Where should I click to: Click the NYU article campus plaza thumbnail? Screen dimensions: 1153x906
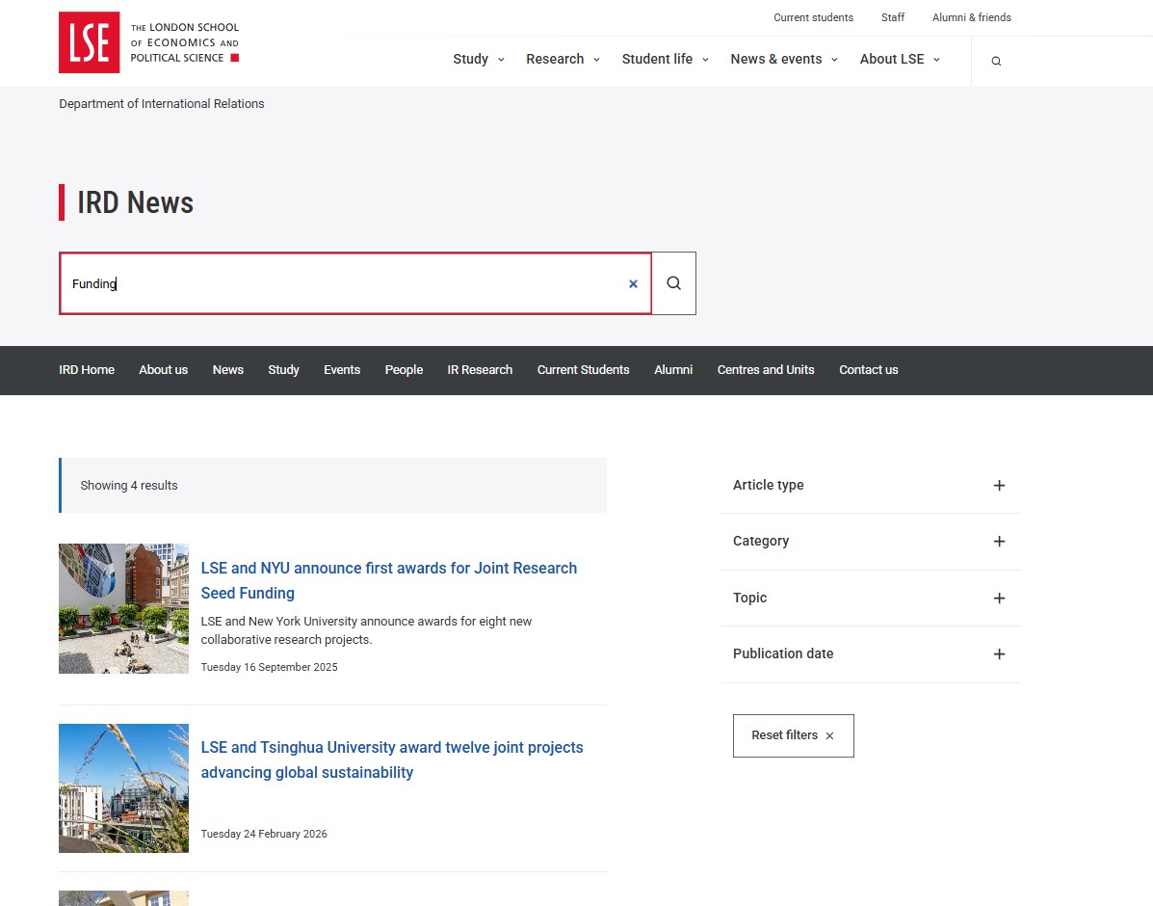[123, 609]
